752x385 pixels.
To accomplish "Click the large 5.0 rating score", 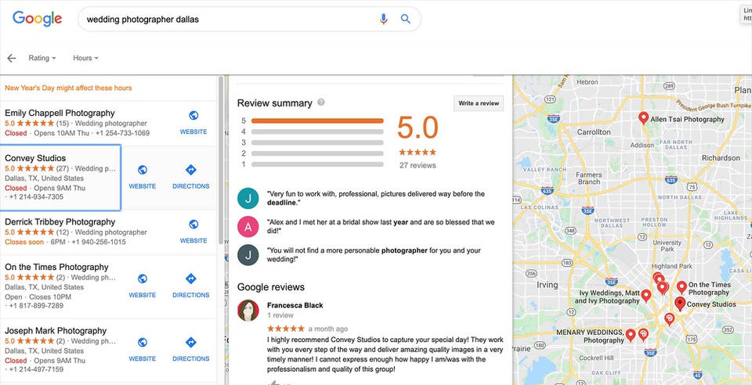I will click(x=418, y=128).
